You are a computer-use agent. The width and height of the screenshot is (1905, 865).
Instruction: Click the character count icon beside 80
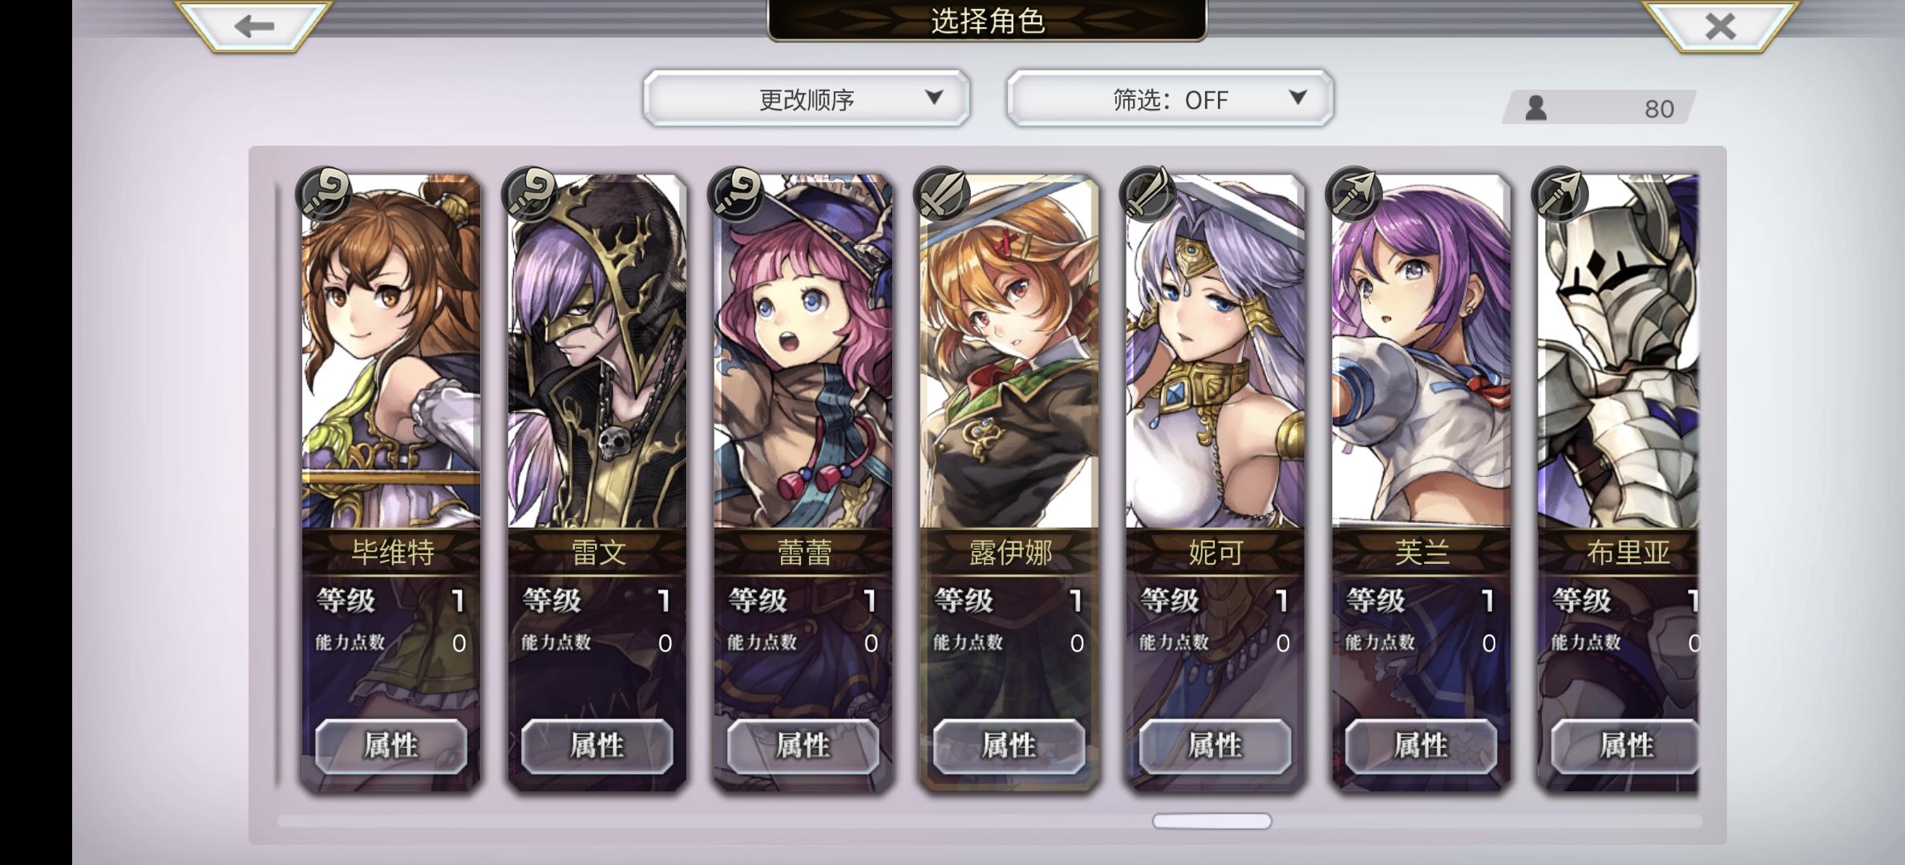pyautogui.click(x=1535, y=107)
